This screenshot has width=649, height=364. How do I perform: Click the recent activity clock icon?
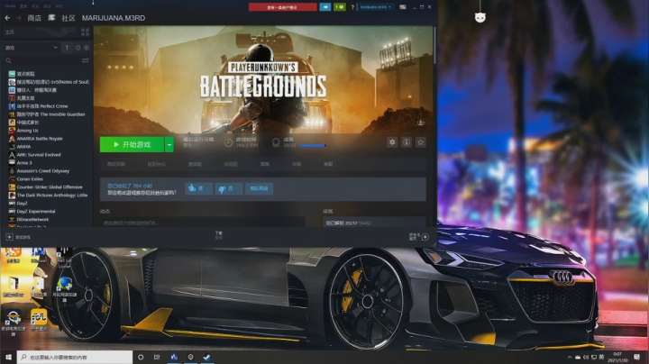[78, 48]
